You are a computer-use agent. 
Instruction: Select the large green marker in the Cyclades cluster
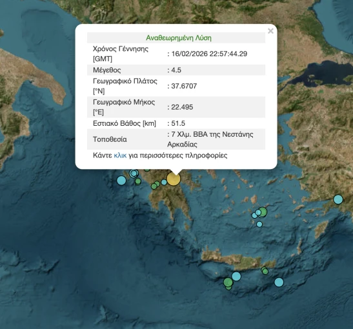(x=262, y=212)
